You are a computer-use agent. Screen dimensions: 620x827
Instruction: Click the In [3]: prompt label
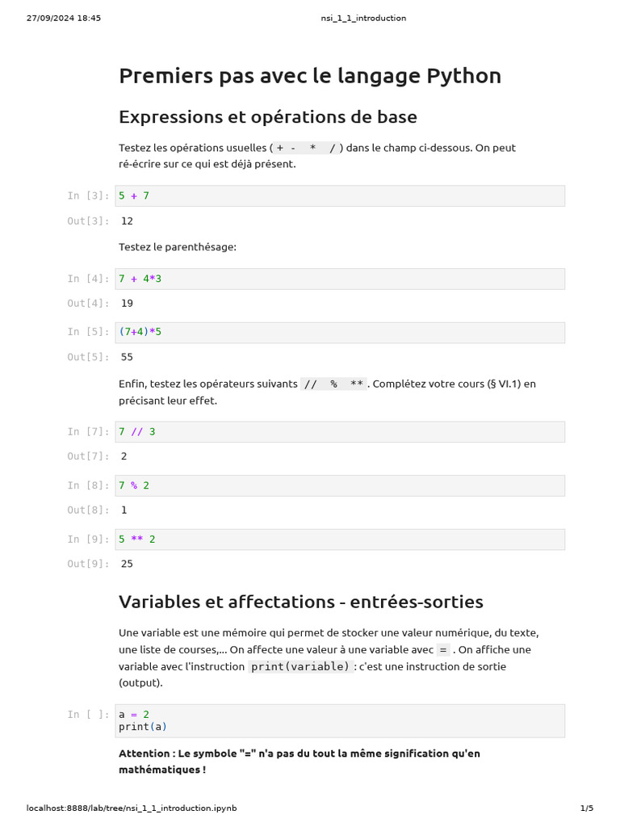88,195
